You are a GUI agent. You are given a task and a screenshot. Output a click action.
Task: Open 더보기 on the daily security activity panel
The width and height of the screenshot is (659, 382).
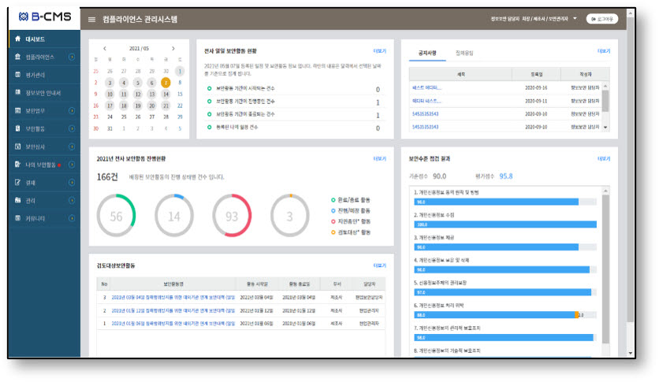(x=379, y=50)
